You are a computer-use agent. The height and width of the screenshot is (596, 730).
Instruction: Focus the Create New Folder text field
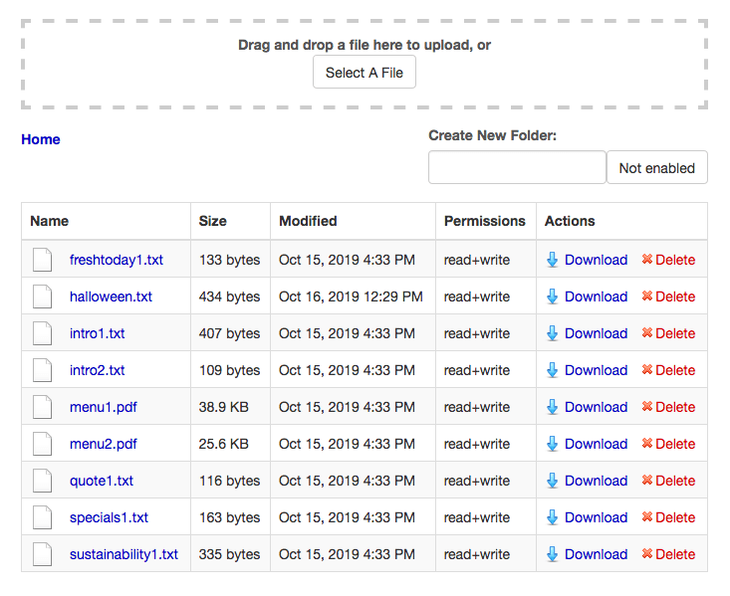(517, 167)
